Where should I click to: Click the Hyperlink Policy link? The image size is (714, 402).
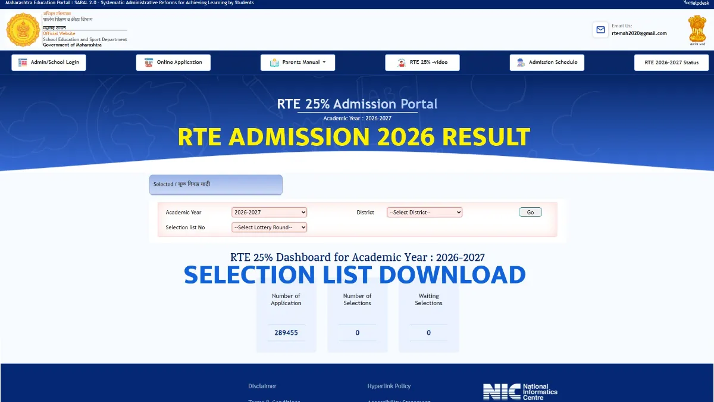coord(389,386)
